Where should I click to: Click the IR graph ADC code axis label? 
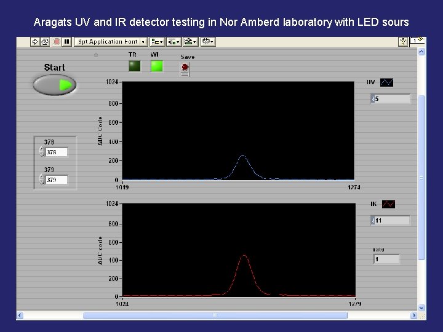tap(100, 251)
